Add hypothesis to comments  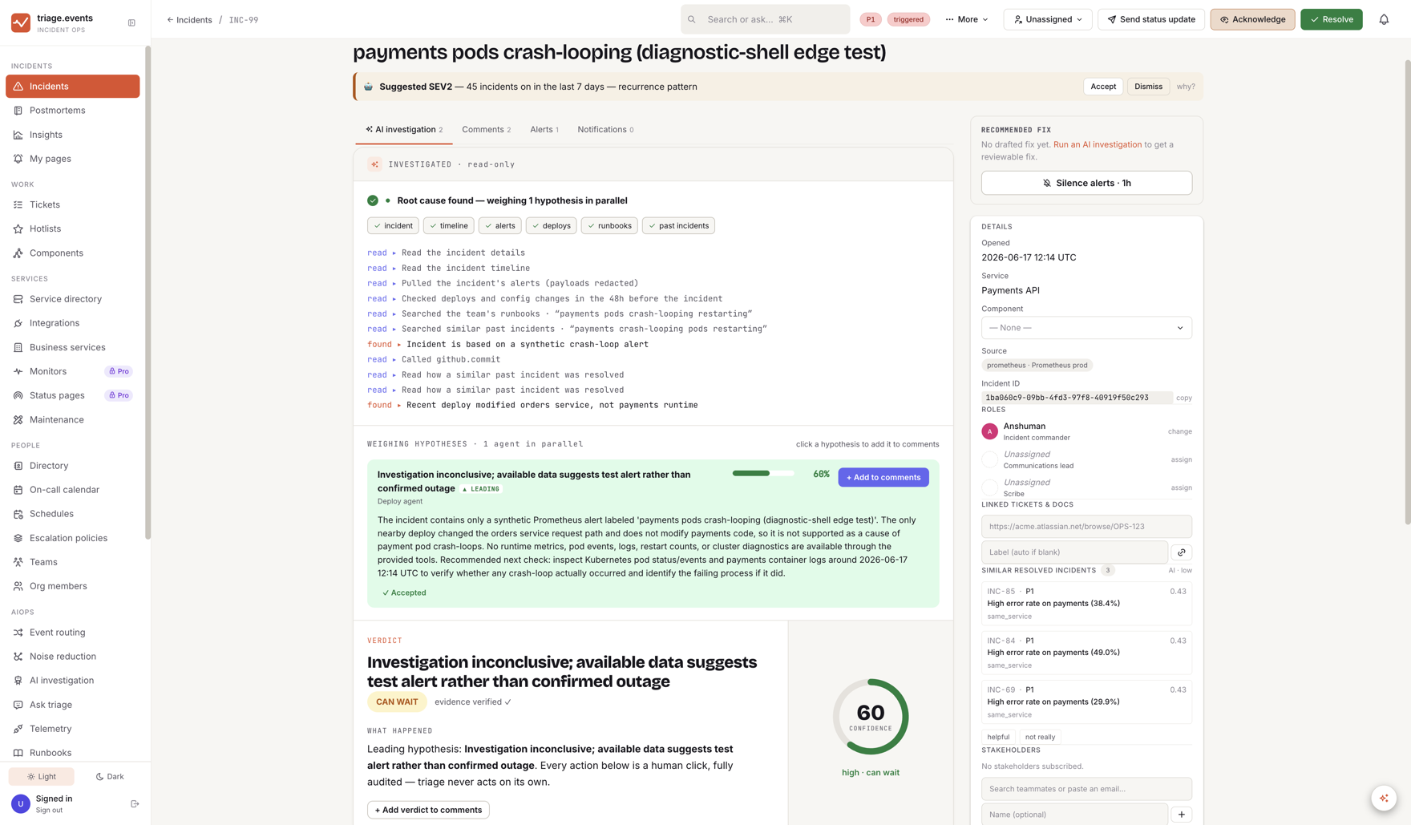883,477
